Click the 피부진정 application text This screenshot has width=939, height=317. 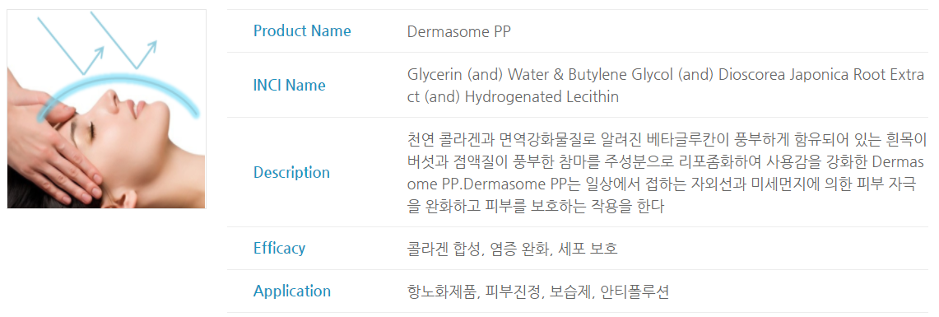(514, 291)
